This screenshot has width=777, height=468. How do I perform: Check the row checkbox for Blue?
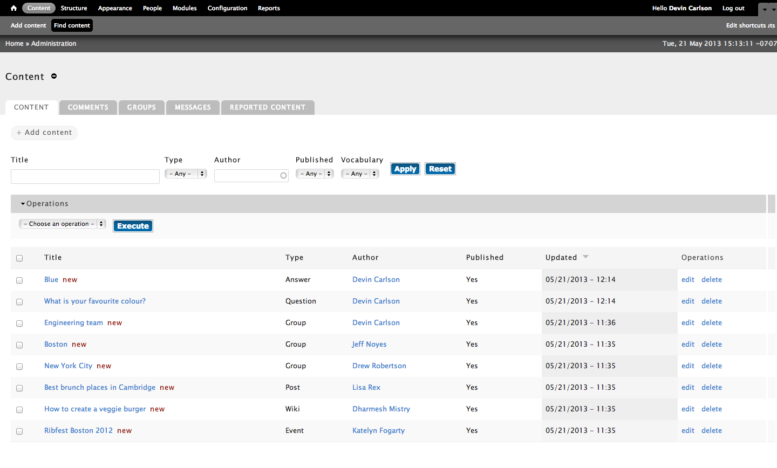pyautogui.click(x=19, y=280)
